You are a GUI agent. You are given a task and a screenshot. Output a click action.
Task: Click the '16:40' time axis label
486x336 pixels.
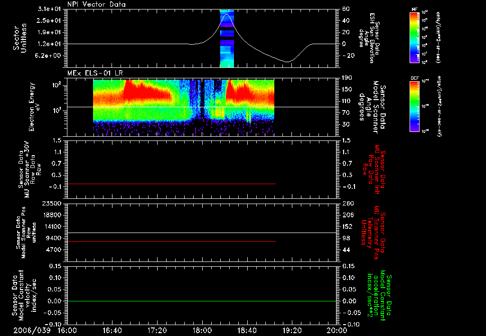112,330
